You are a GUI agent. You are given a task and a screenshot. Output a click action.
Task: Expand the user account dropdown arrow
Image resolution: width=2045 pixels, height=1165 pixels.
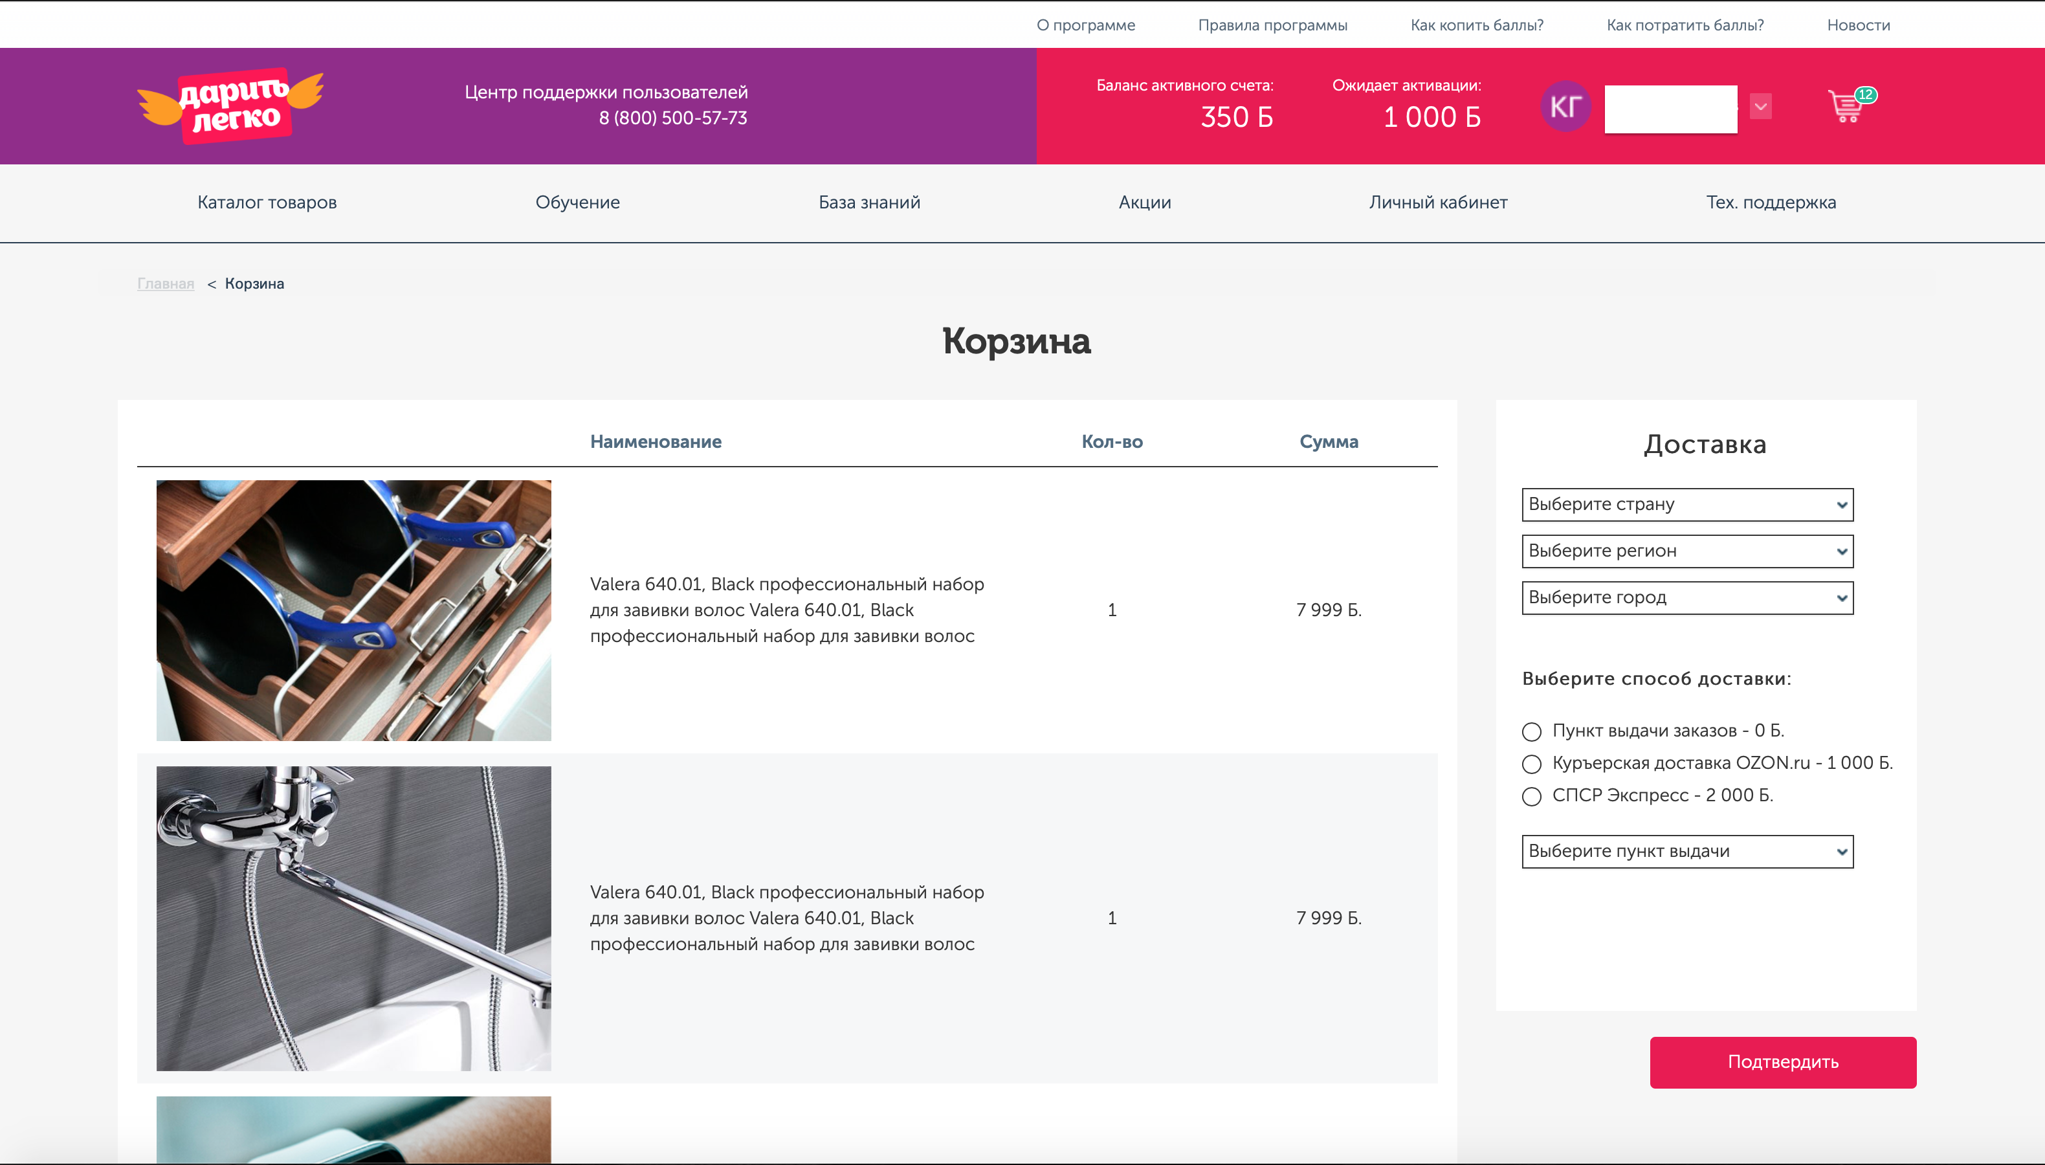[1760, 106]
